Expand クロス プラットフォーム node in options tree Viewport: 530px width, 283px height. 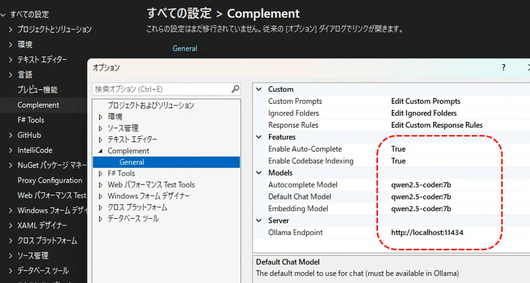pos(100,208)
